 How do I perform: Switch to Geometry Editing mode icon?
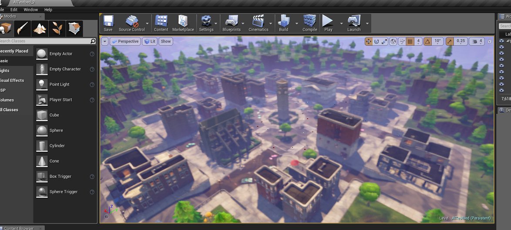click(74, 29)
